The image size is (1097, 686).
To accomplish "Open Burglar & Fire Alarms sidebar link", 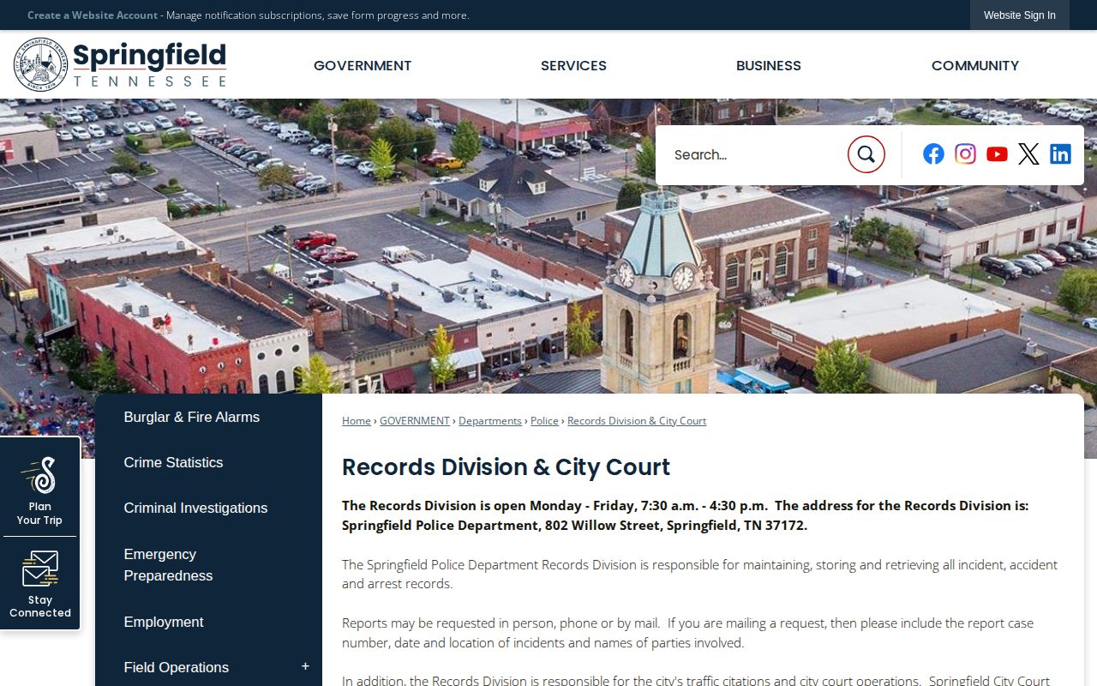I will (x=192, y=417).
